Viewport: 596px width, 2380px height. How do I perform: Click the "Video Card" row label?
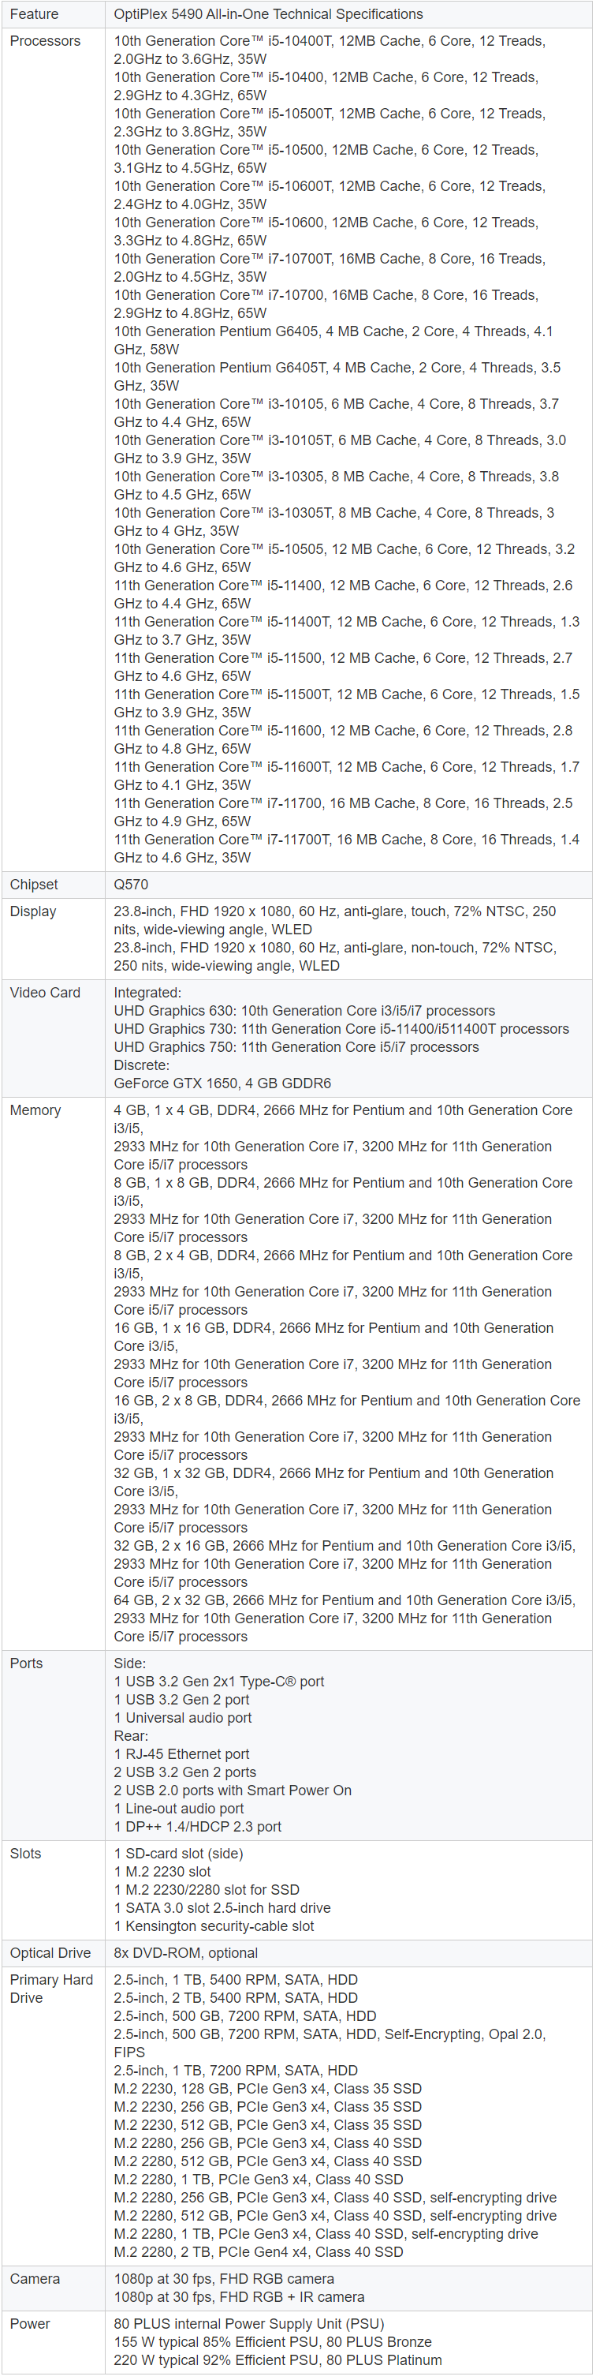pyautogui.click(x=45, y=992)
